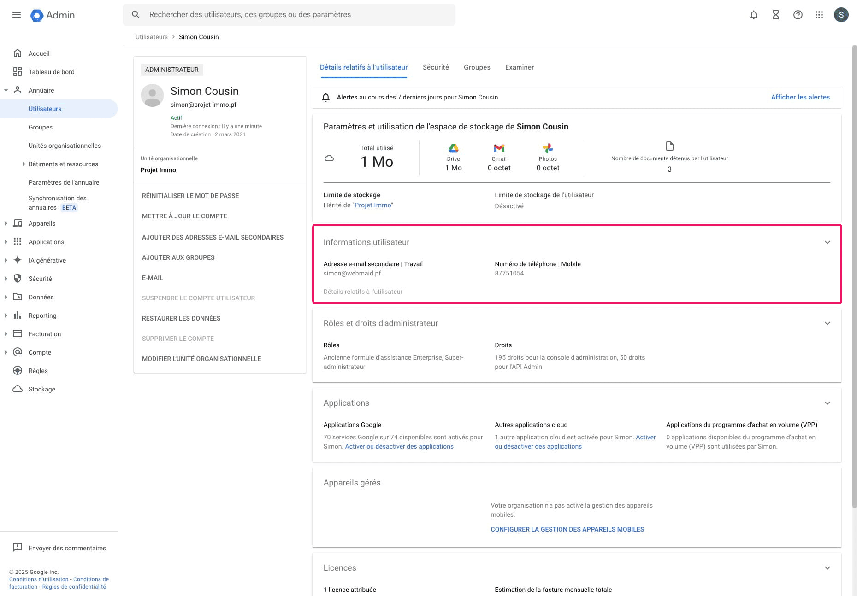This screenshot has width=857, height=596.
Task: Click Réinitialiser le mot de passe
Action: (190, 196)
